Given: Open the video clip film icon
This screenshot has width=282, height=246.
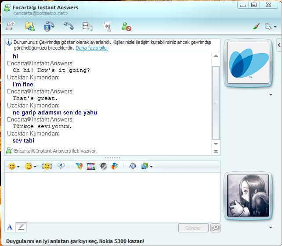Looking at the screenshot, I should pos(87,26).
